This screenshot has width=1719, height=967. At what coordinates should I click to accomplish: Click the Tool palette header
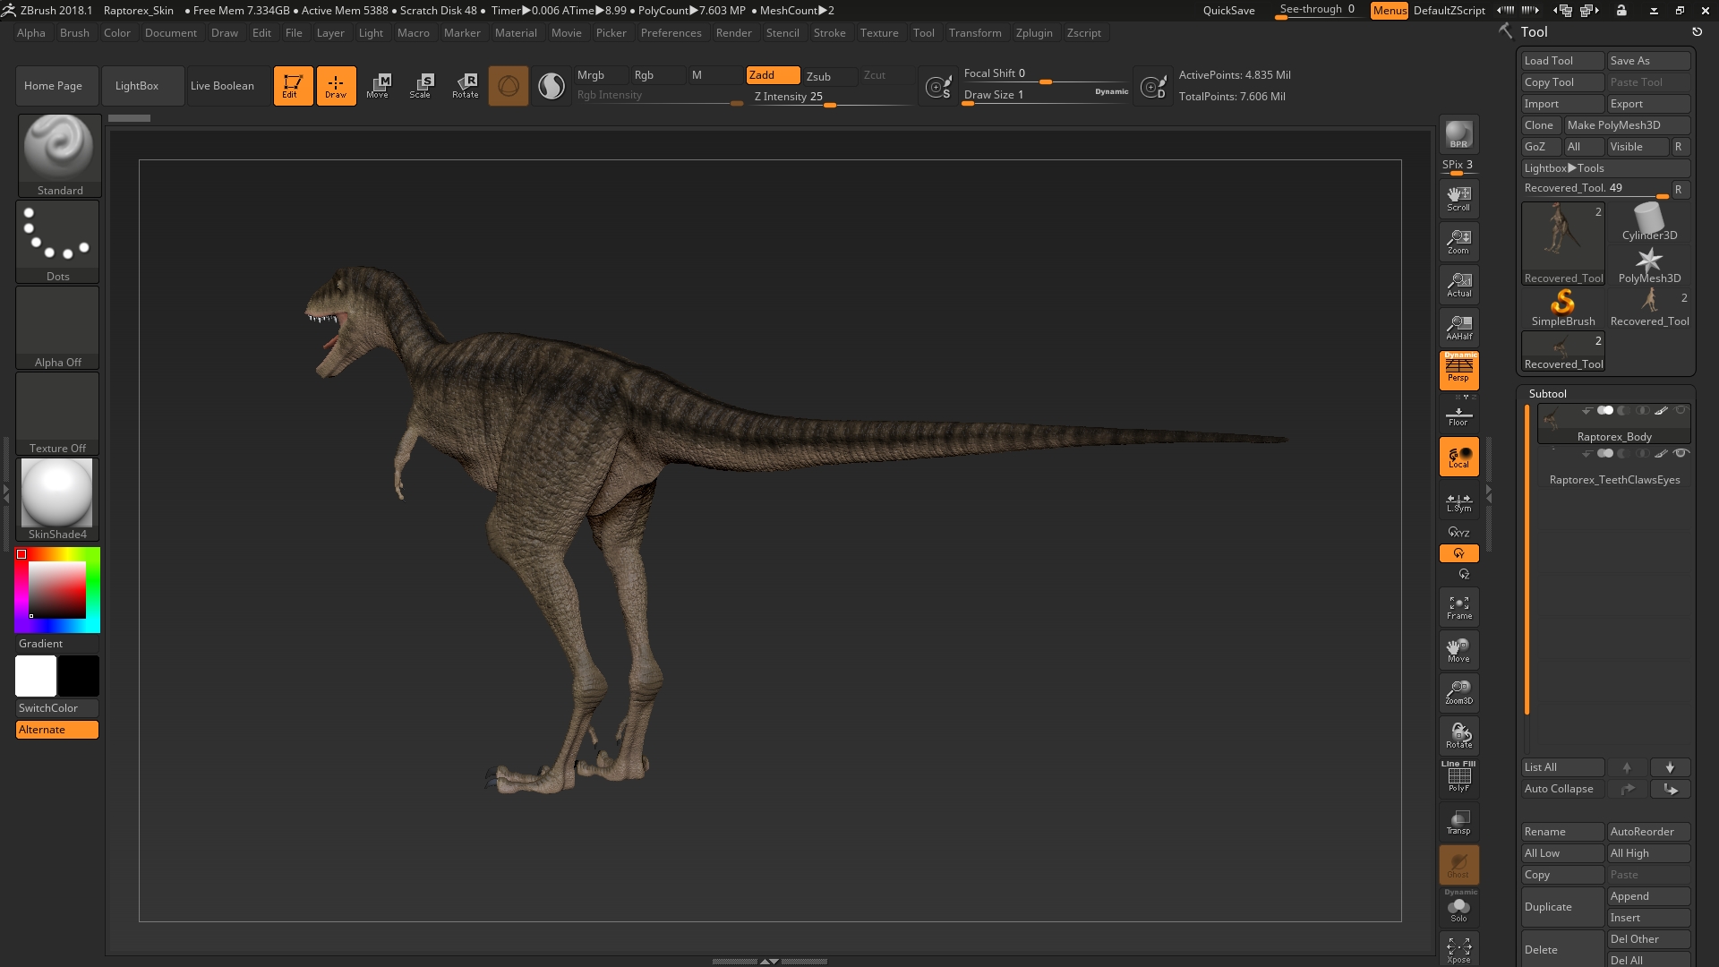tap(1534, 31)
